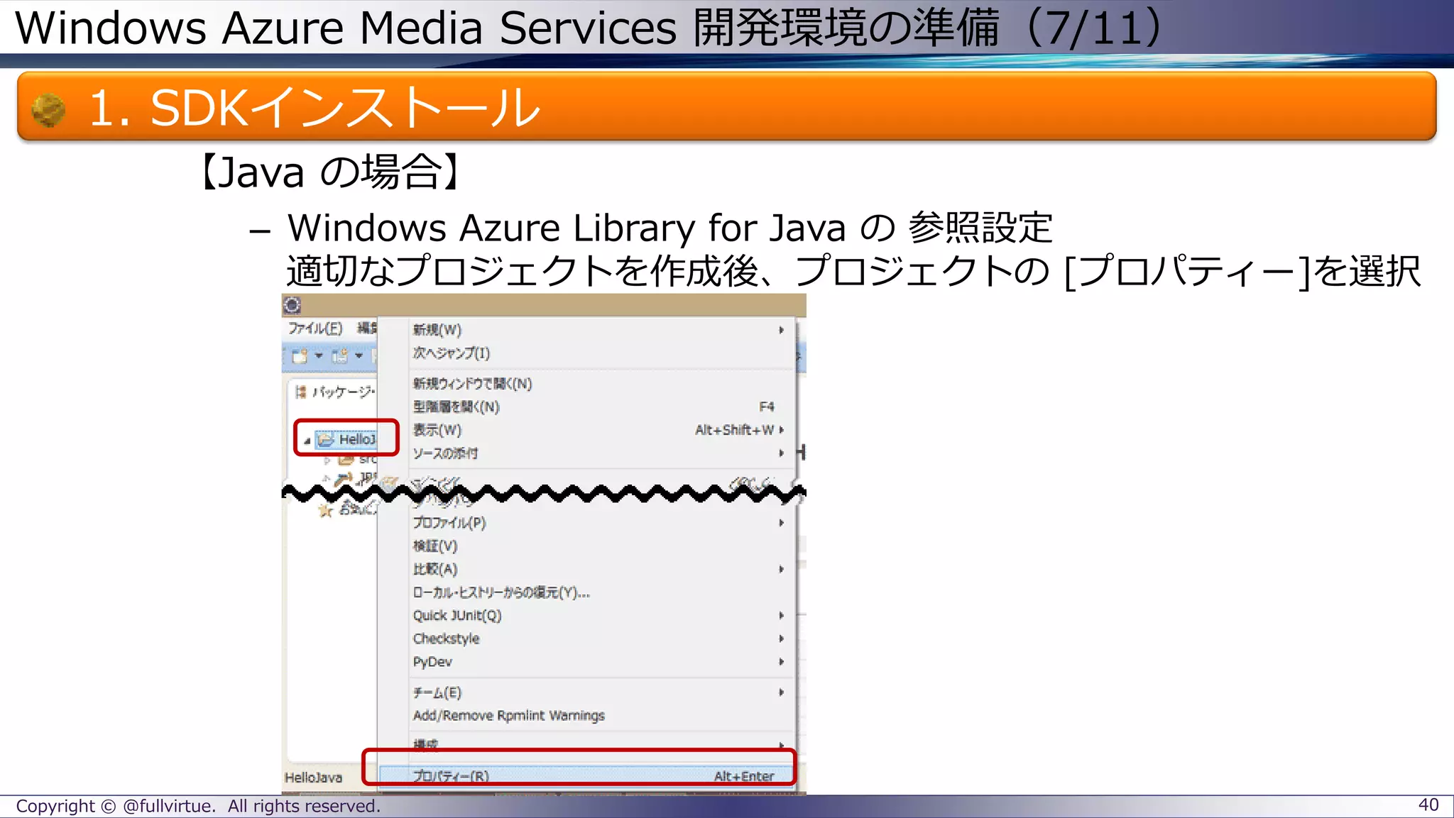Screen dimensions: 1454x818
Task: Expand the Quick JUnit(Q) submenu arrow
Action: point(781,616)
